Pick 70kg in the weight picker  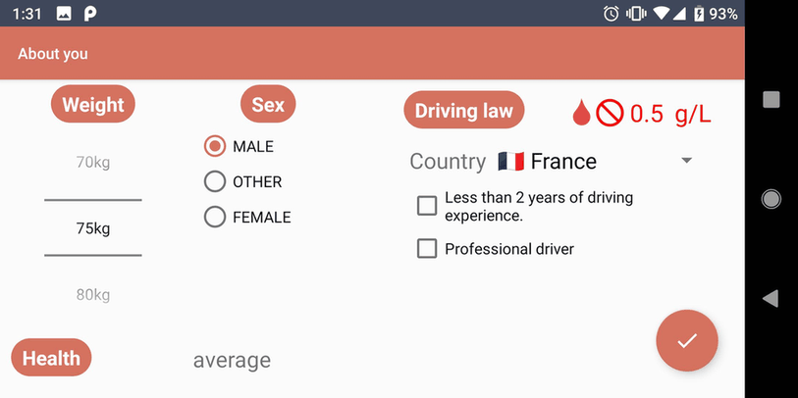93,163
